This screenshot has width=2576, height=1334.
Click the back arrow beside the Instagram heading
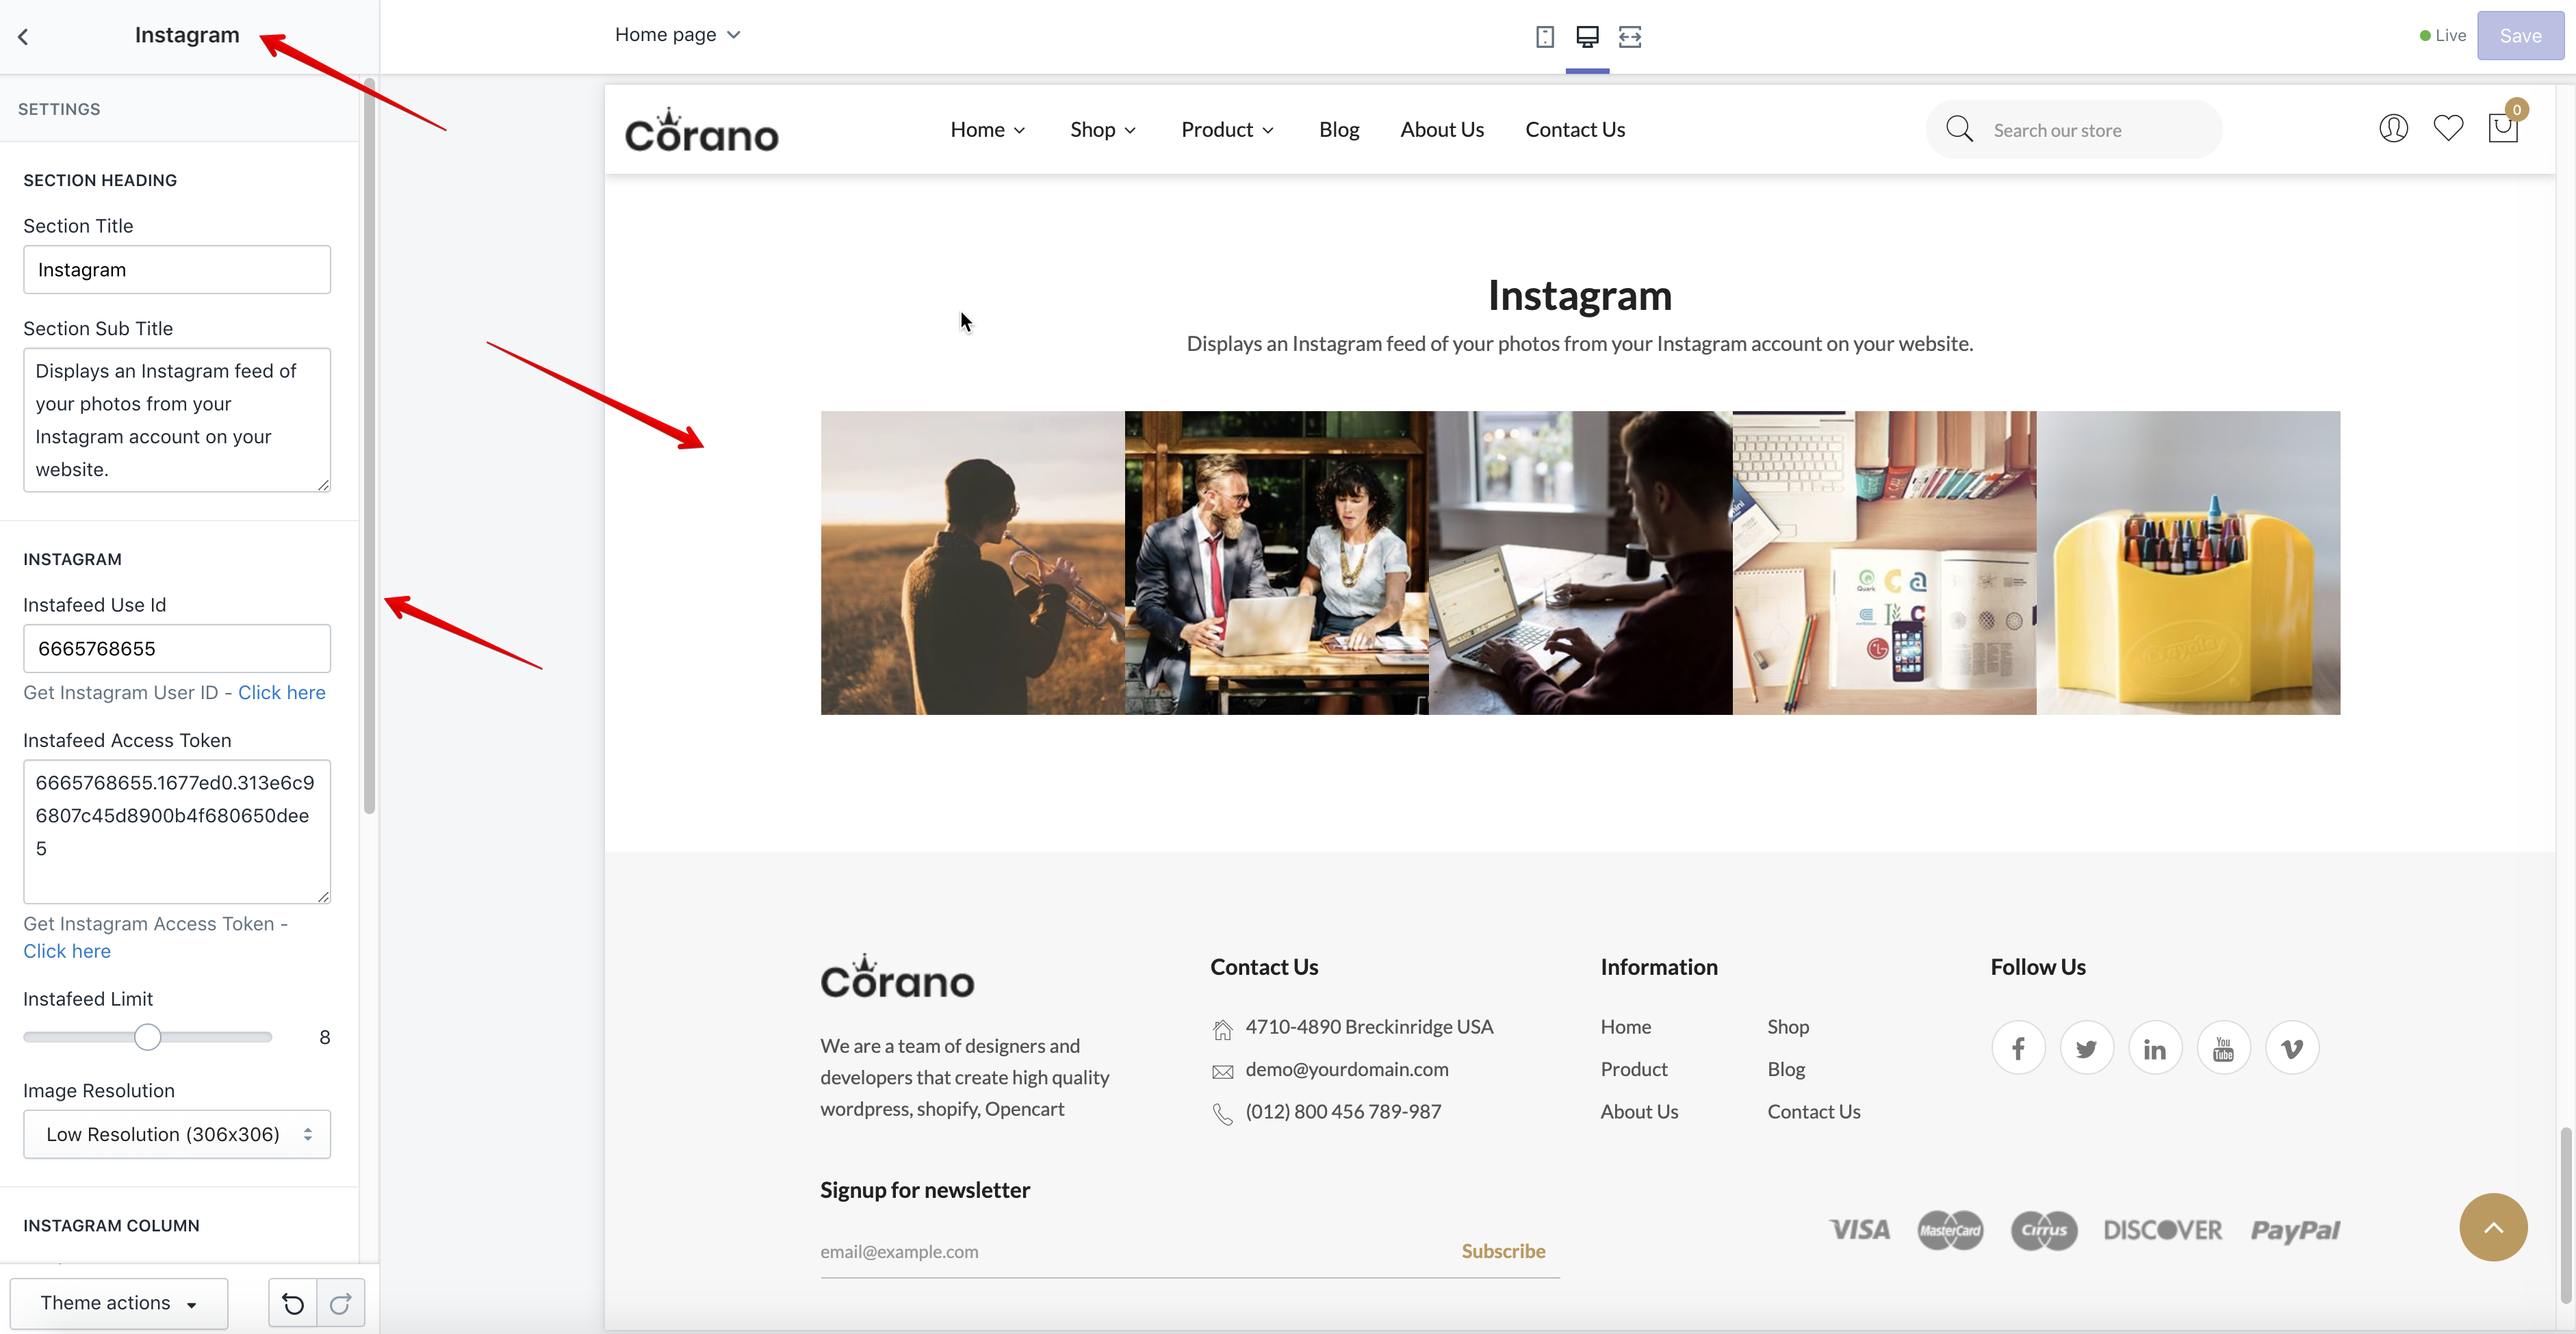(x=23, y=37)
